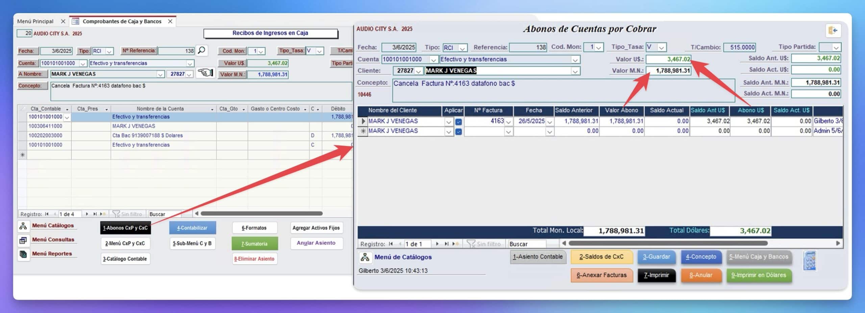Open the calculator icon at bottom right
The image size is (865, 313).
click(810, 261)
